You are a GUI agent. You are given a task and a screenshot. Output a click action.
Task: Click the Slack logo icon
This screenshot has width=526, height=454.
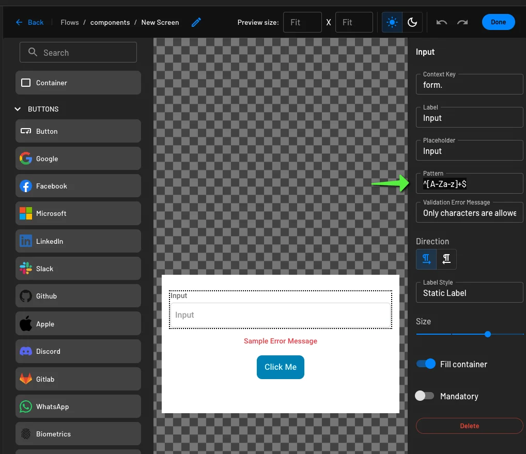point(26,268)
